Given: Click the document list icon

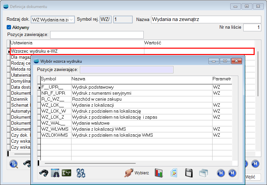Looking at the screenshot, I should 174,173.
